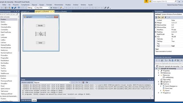Switch to the Form1.cs [Diseño] tab
183x103 pixels.
61,11
